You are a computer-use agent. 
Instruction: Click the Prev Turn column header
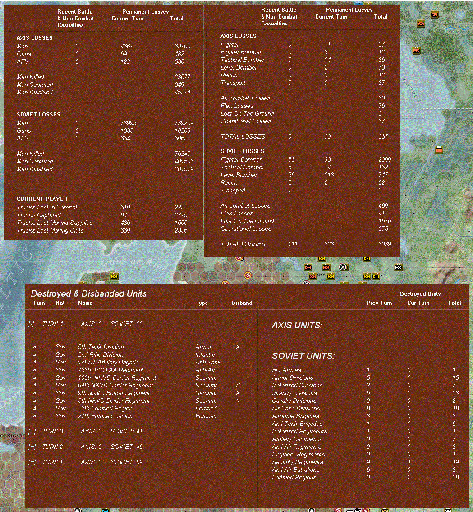coord(379,303)
